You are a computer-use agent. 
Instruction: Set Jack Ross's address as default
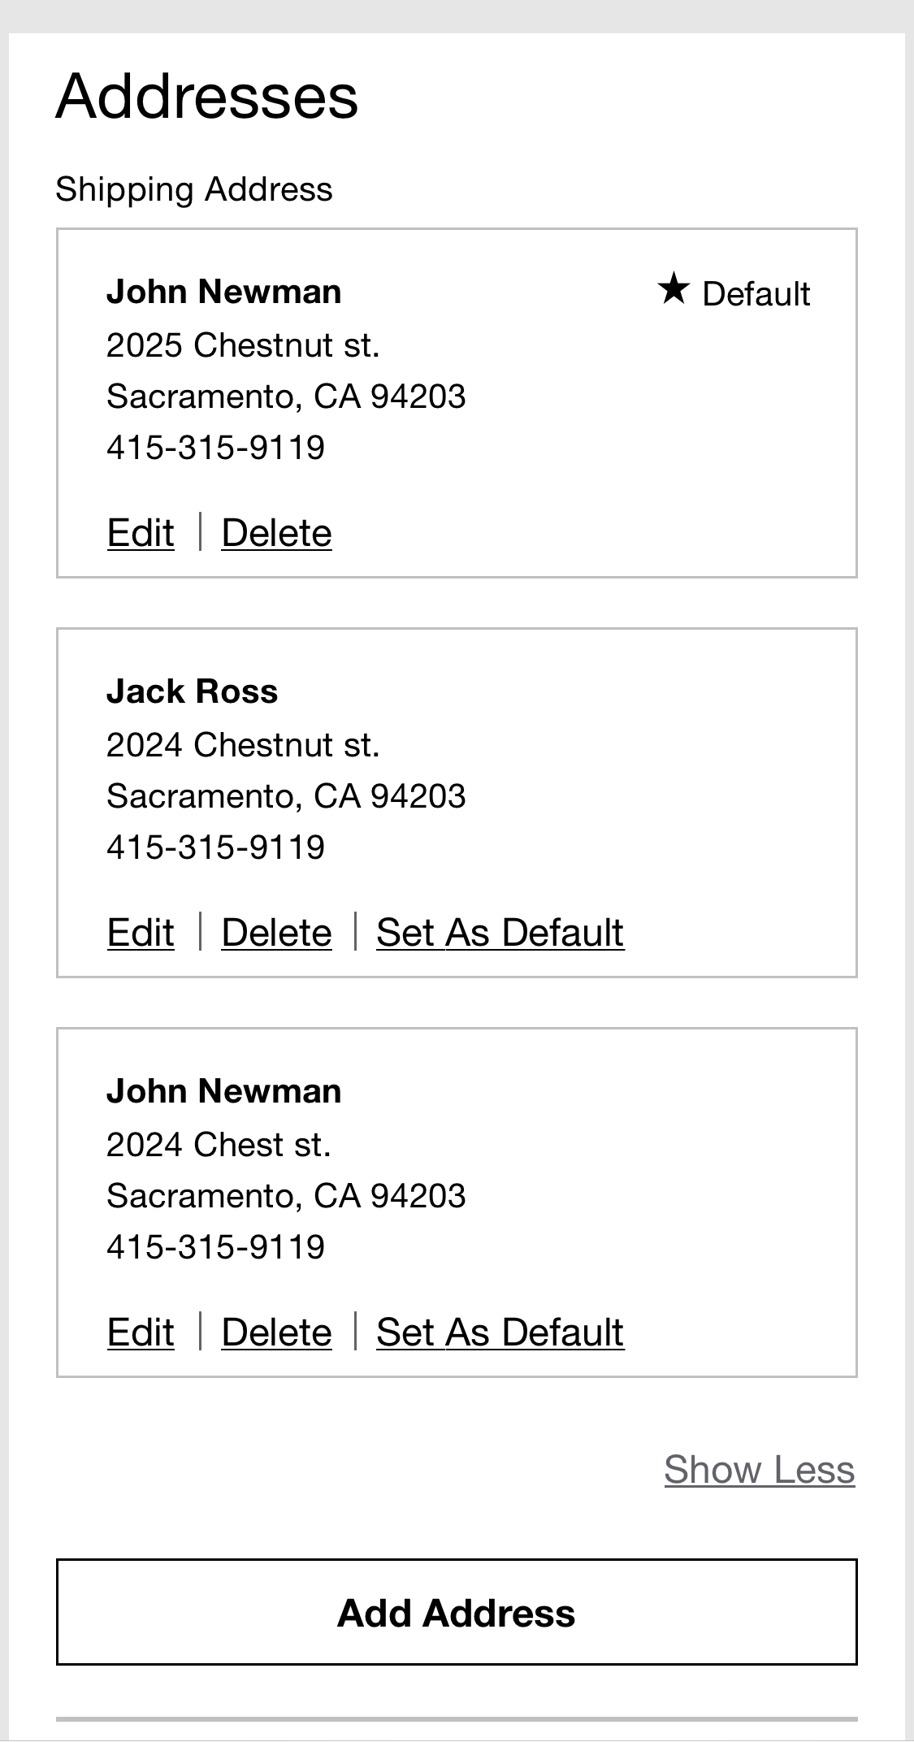tap(499, 932)
